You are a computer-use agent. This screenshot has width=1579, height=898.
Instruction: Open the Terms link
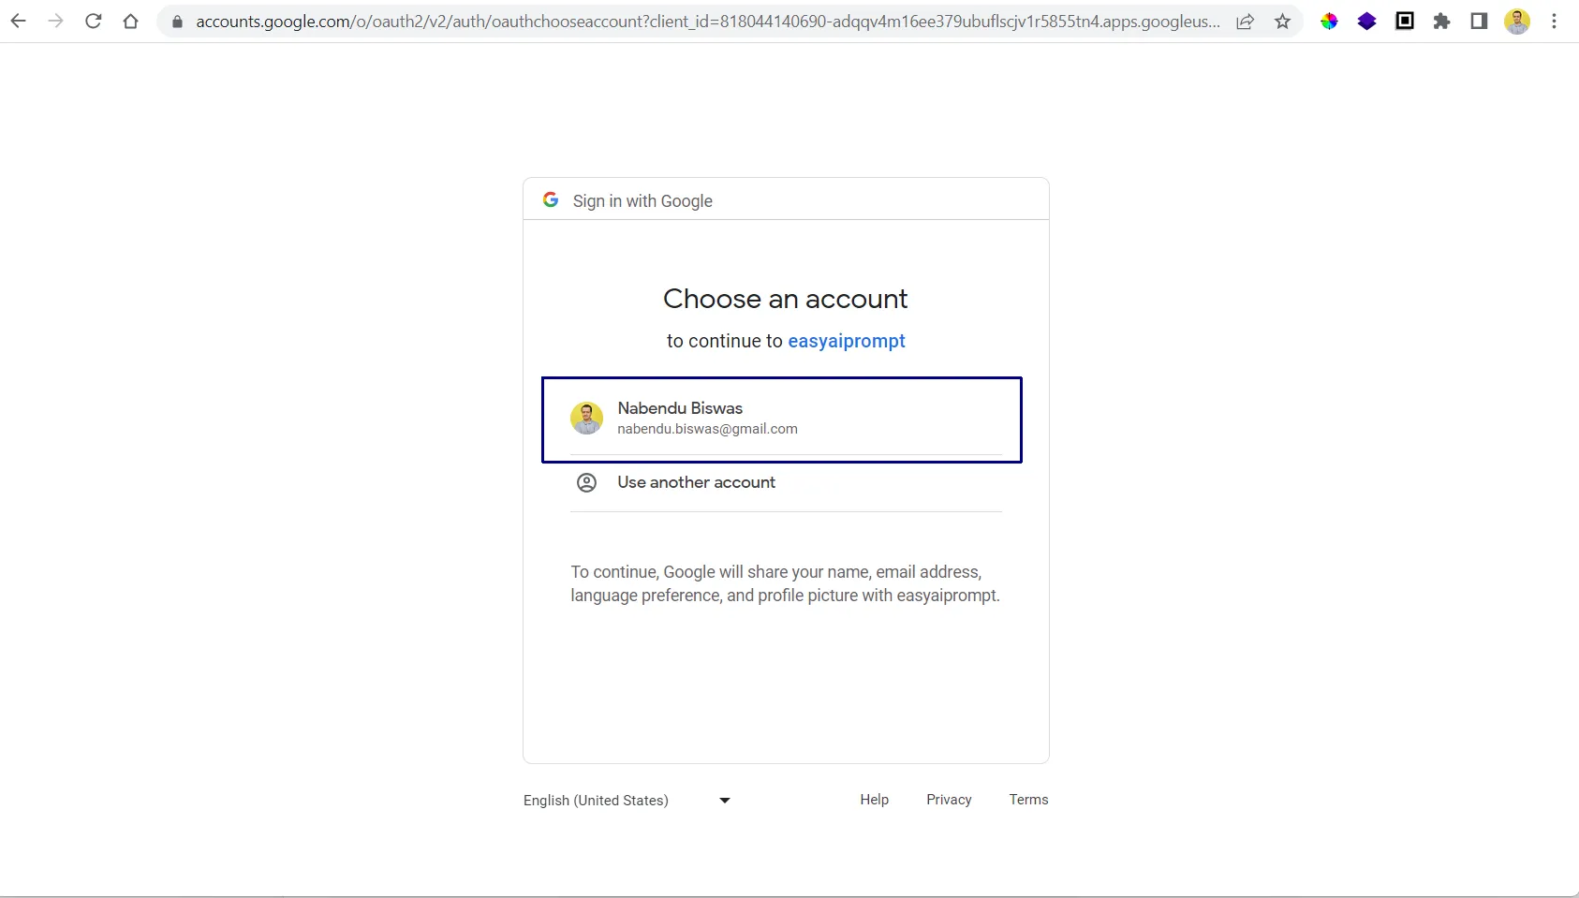pos(1028,800)
